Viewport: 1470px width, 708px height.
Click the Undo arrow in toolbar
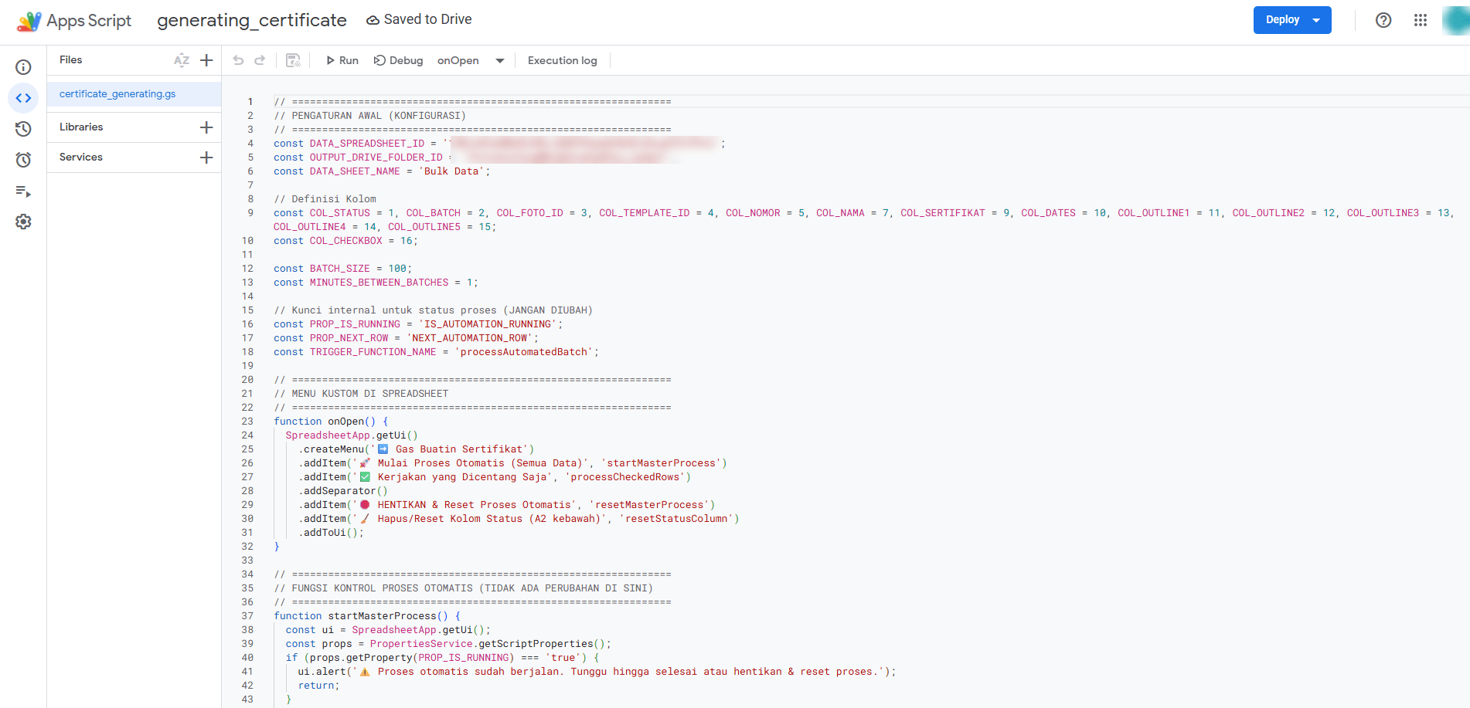[238, 60]
